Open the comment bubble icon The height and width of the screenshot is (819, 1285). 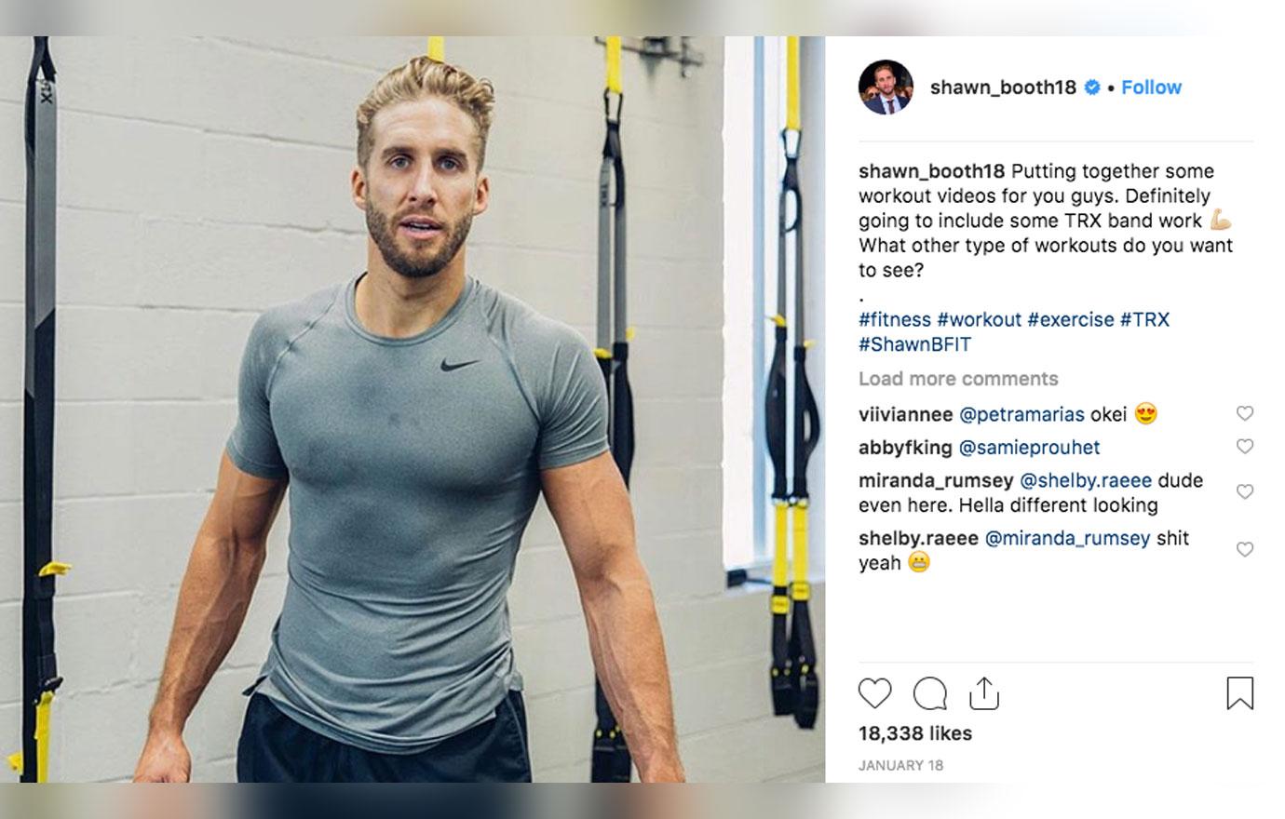click(929, 693)
